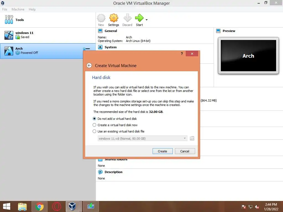Open the Machine menu

click(x=18, y=9)
